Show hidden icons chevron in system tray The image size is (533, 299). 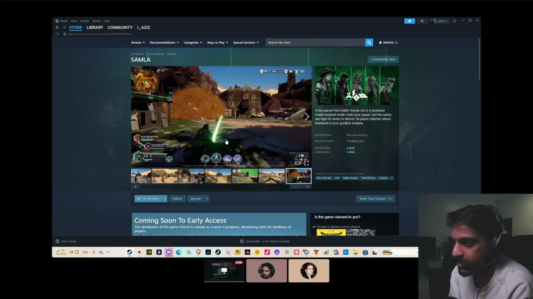pos(108,252)
